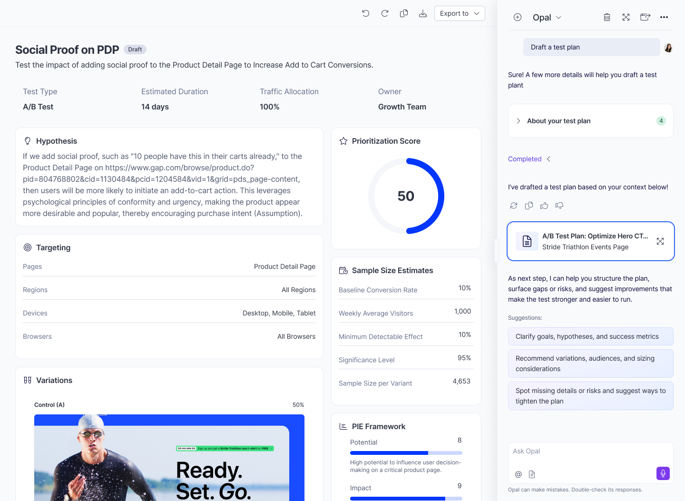
Task: Copy Opal's response
Action: click(x=529, y=206)
